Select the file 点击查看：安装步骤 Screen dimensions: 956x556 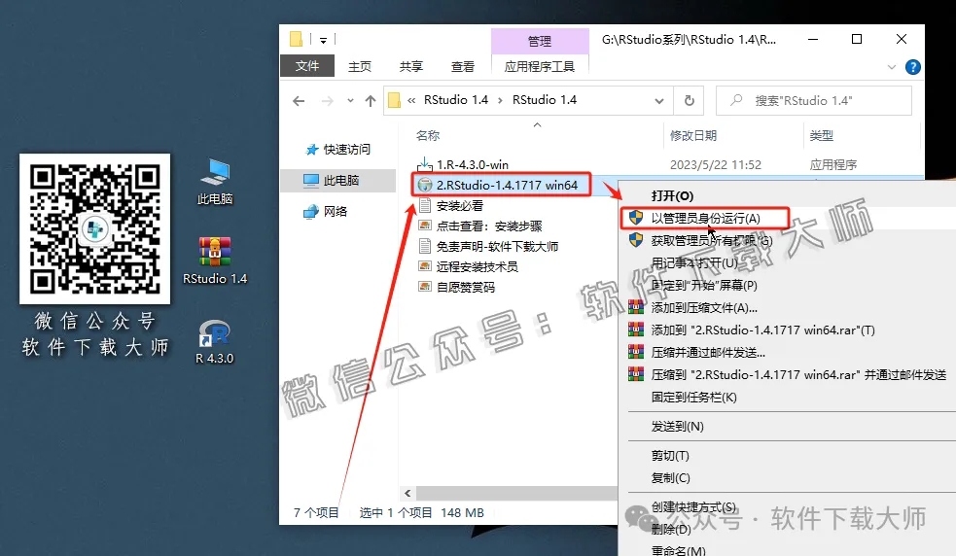pyautogui.click(x=489, y=226)
